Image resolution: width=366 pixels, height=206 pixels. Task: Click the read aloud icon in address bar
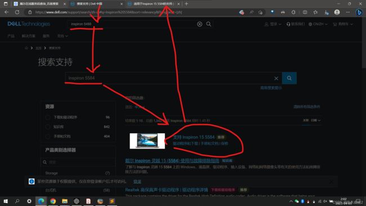(x=251, y=12)
